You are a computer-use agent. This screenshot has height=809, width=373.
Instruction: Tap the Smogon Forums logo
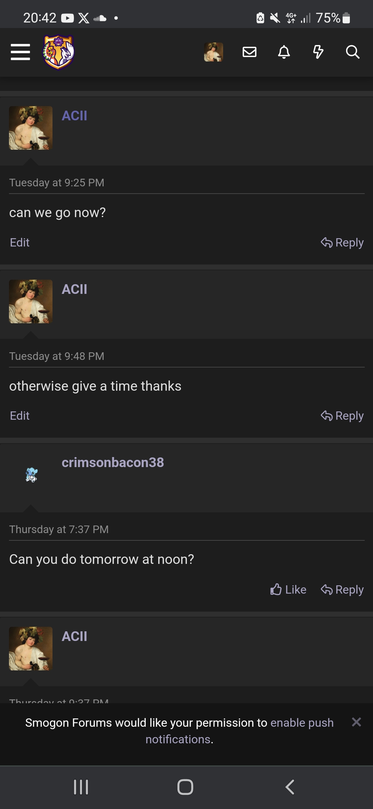tap(58, 52)
